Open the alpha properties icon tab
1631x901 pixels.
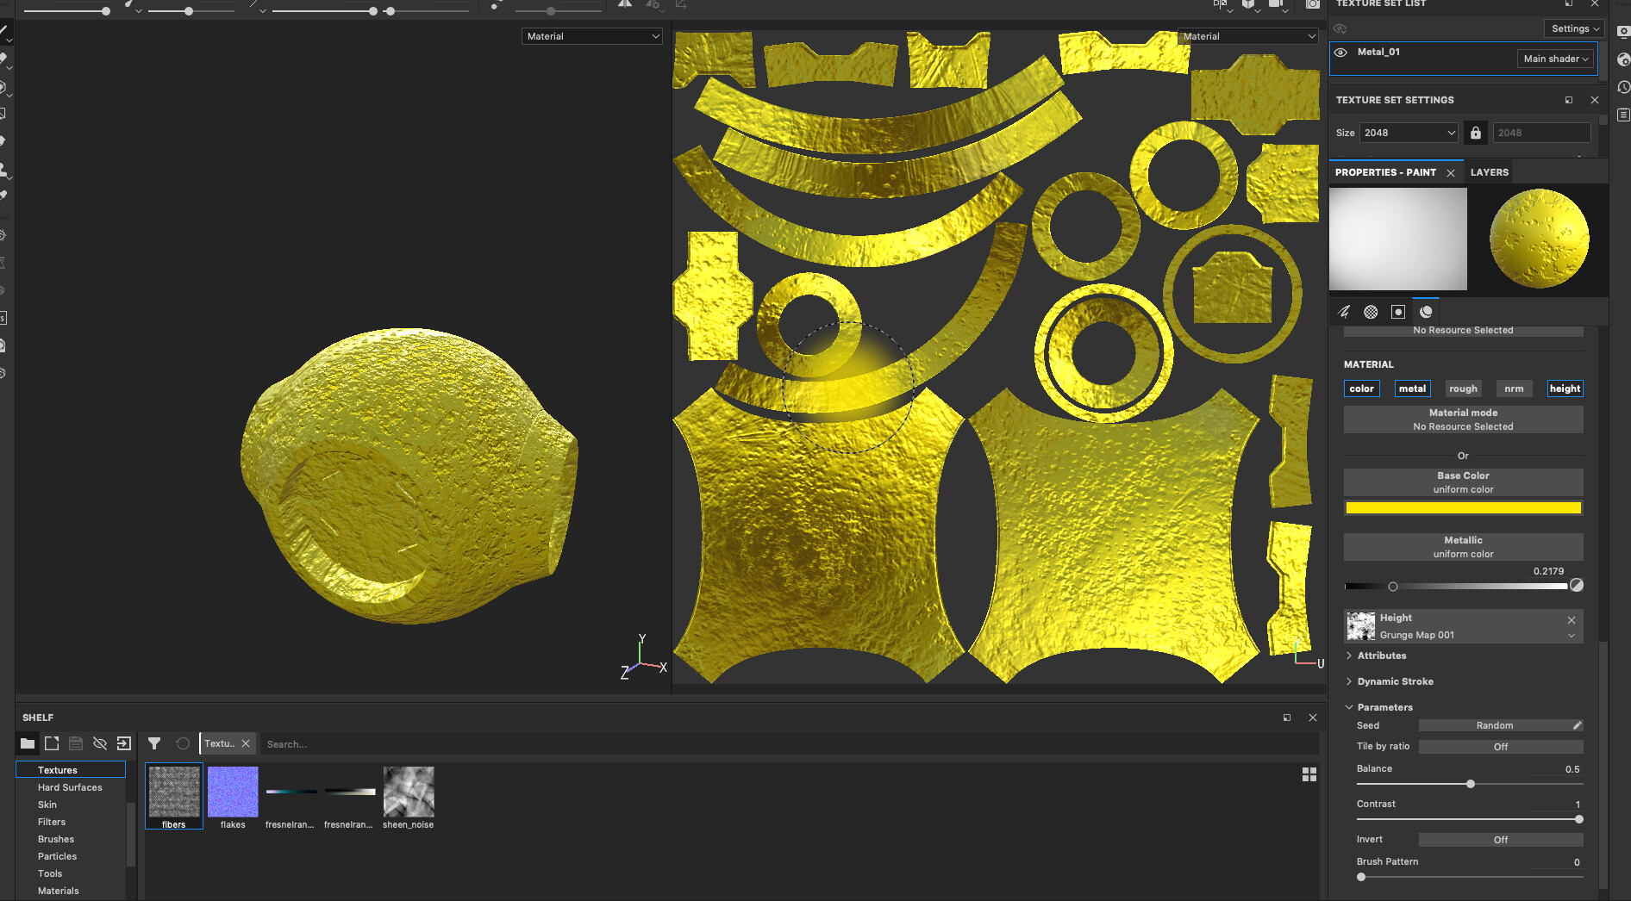[x=1371, y=312]
